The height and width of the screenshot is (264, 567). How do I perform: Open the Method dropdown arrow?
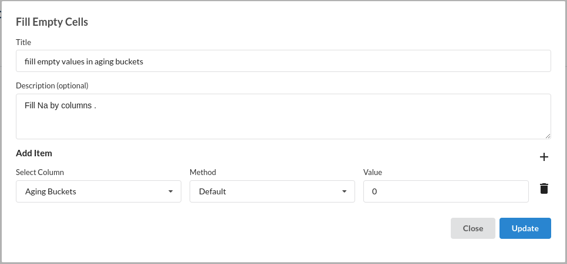click(345, 191)
